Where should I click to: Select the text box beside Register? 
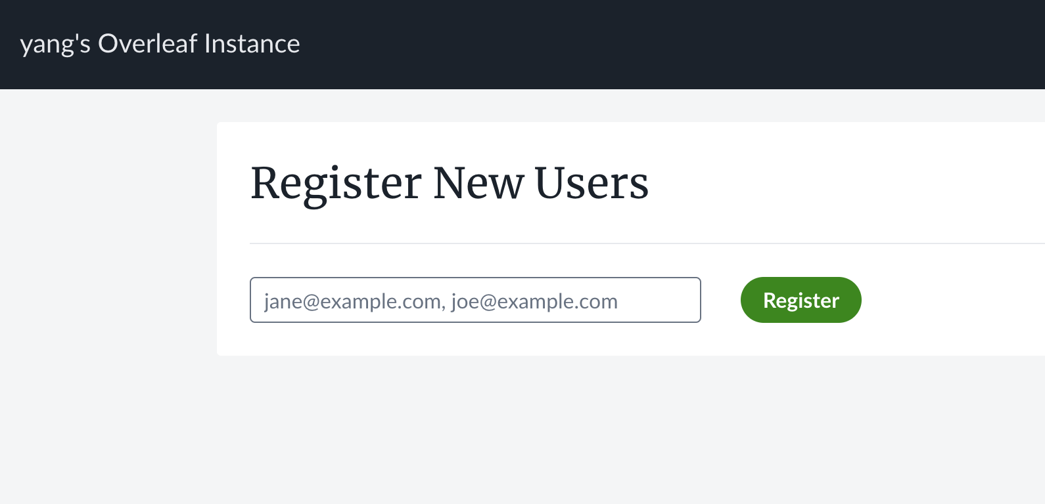[475, 300]
